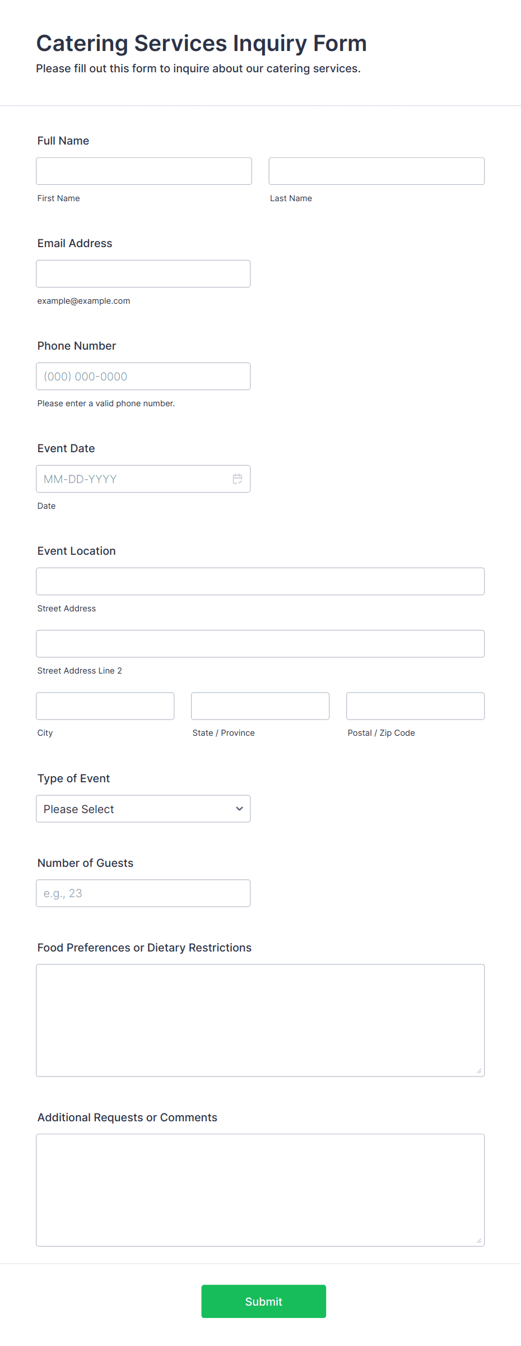Focus the Number of Guests field

click(143, 893)
